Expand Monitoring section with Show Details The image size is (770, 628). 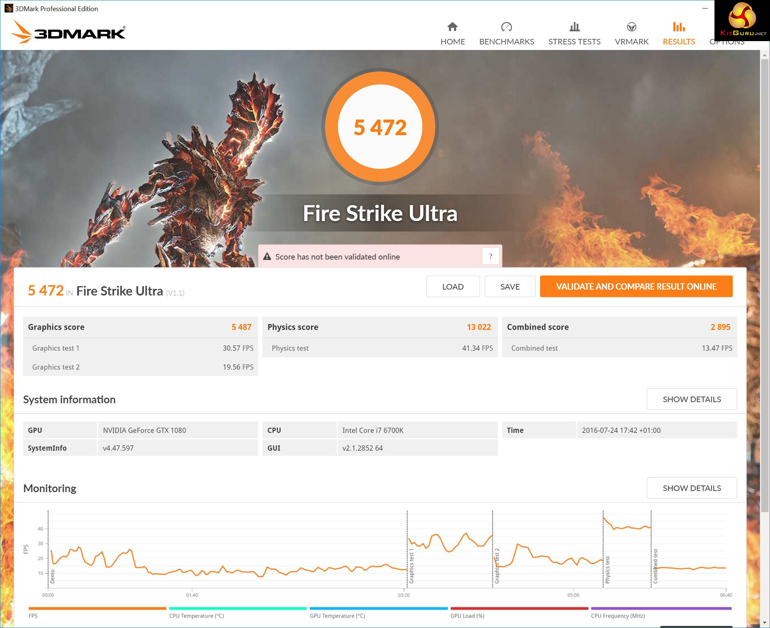click(x=692, y=488)
